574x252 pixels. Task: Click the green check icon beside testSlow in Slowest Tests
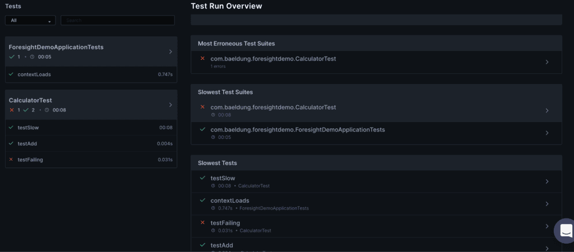point(203,178)
